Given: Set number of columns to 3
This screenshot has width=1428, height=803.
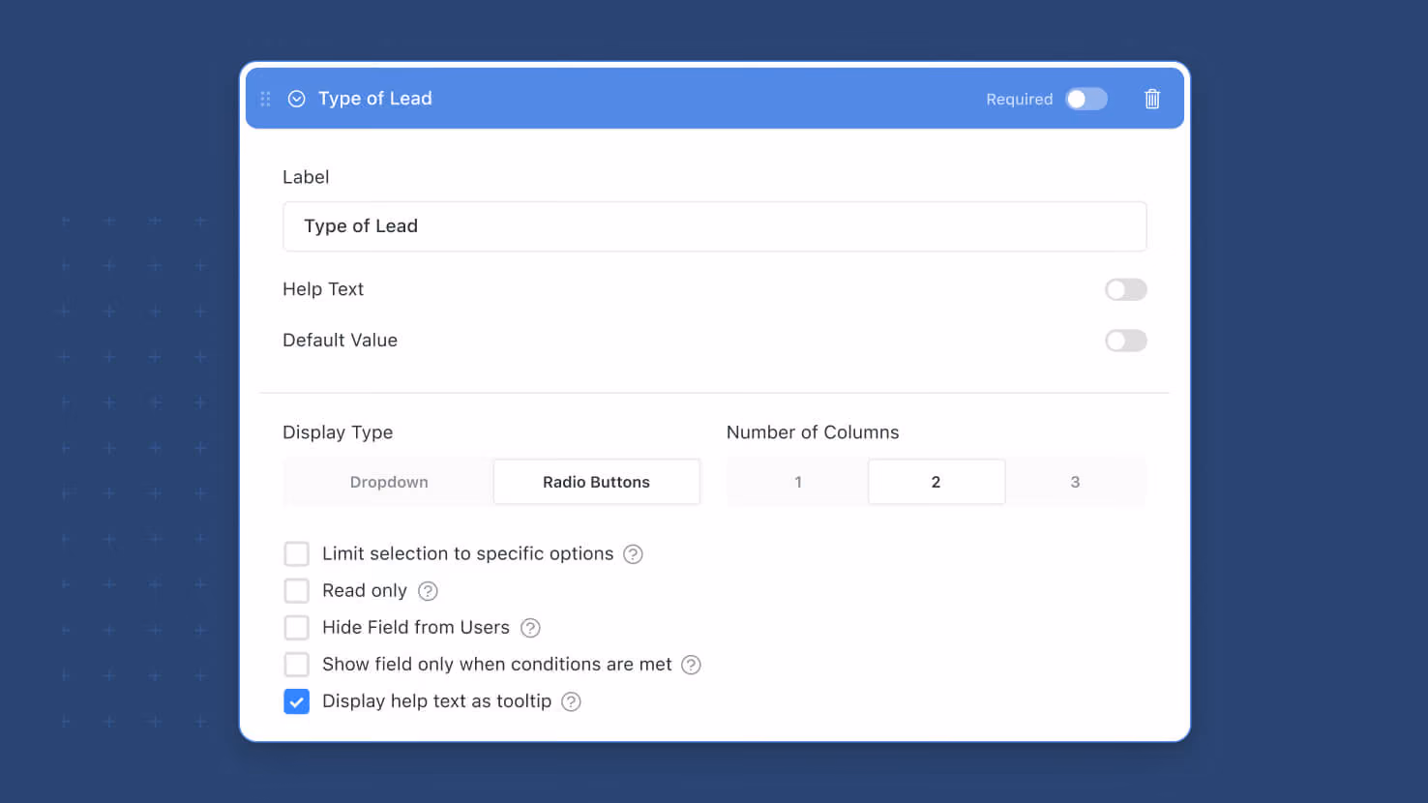Looking at the screenshot, I should 1075,482.
